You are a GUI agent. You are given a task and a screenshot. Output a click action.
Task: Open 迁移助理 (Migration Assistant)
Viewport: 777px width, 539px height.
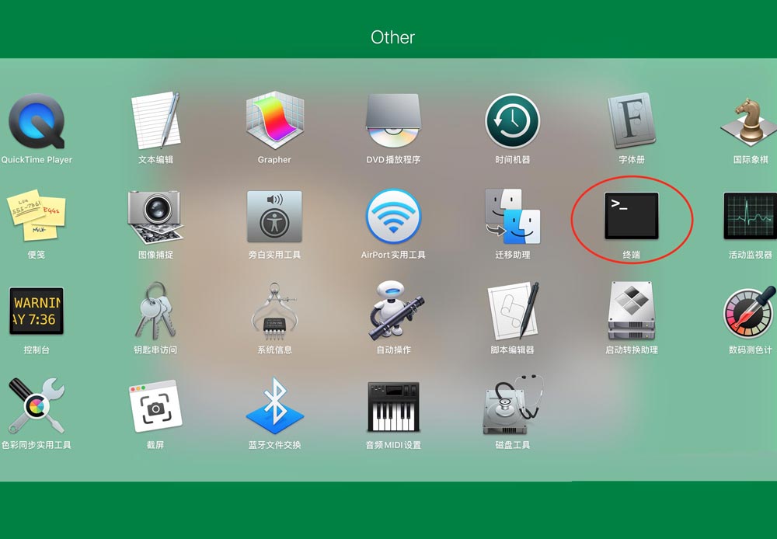pyautogui.click(x=512, y=216)
